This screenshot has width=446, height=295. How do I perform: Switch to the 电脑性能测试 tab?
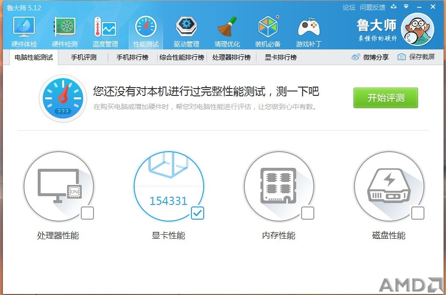(34, 57)
